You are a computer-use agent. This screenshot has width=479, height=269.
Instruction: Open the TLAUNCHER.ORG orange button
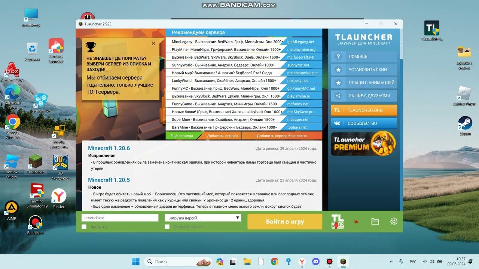coord(364,110)
